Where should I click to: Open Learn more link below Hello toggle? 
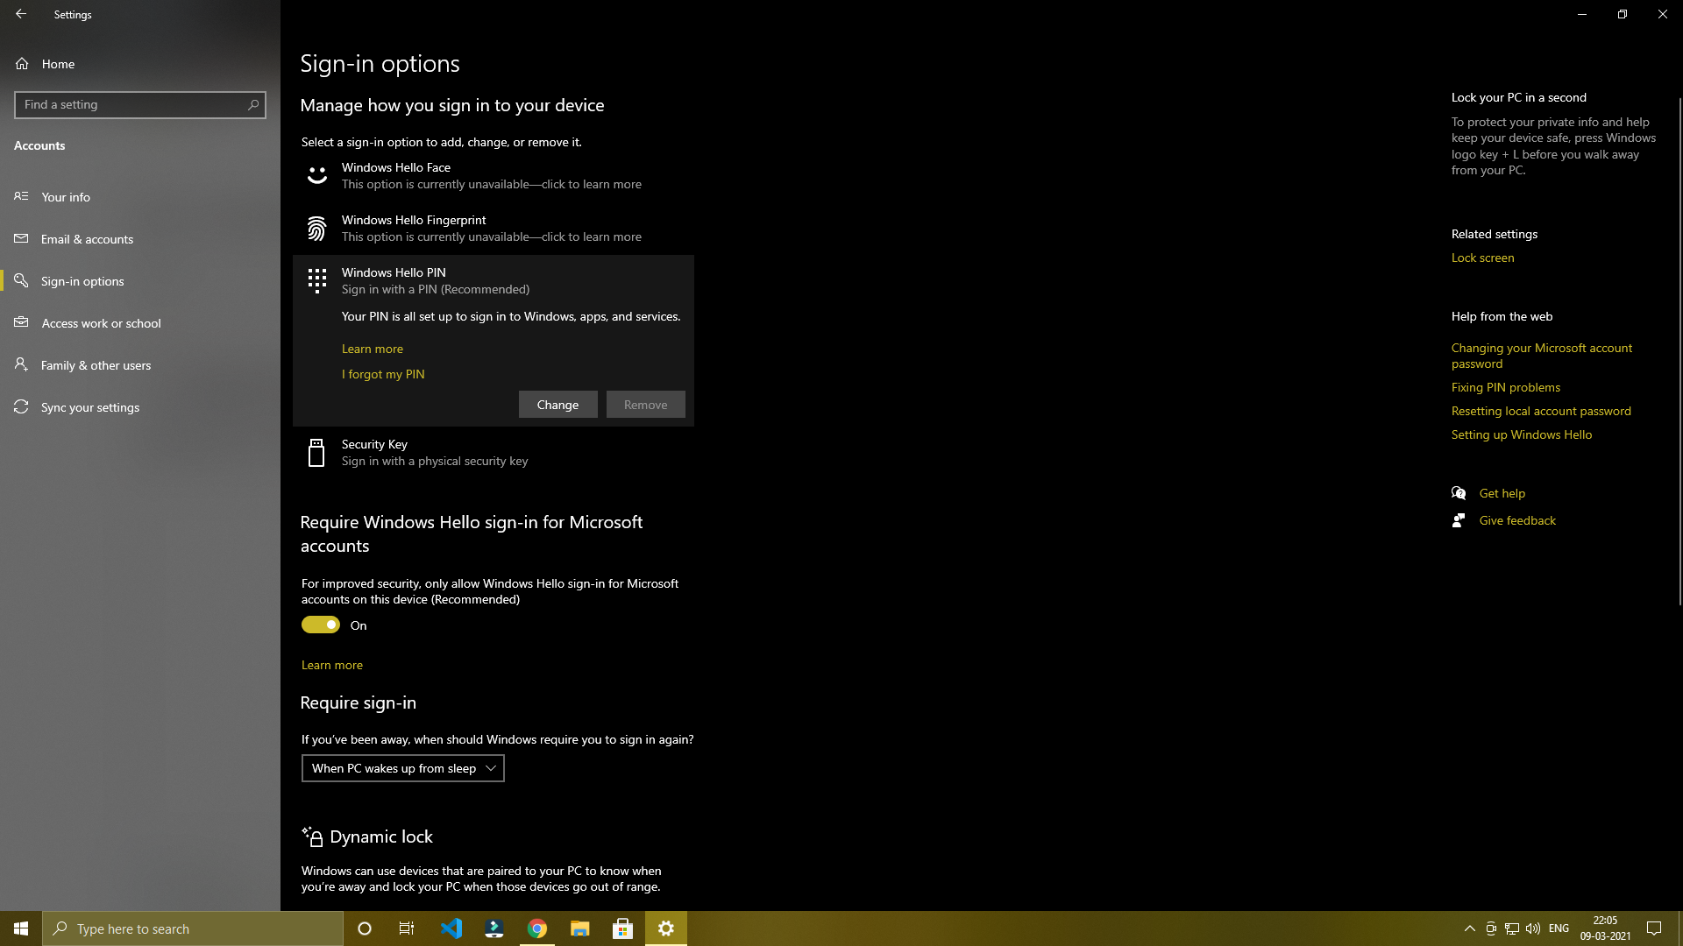(x=332, y=665)
